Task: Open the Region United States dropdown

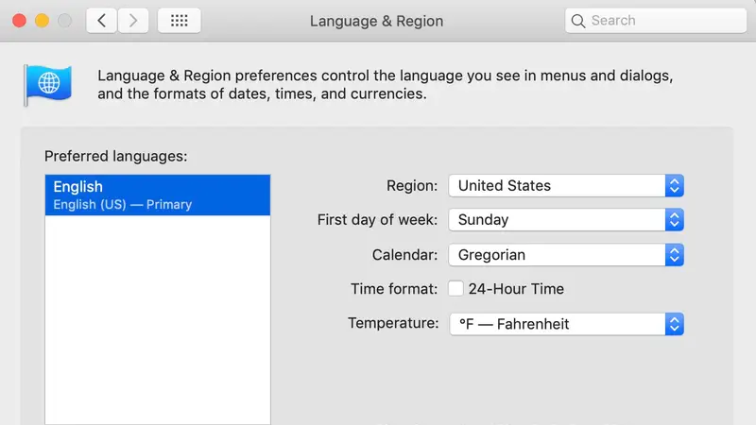Action: [566, 185]
